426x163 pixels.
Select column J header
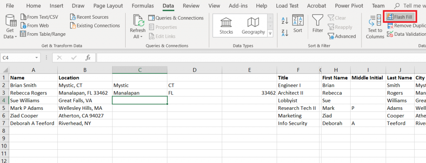(x=400, y=70)
